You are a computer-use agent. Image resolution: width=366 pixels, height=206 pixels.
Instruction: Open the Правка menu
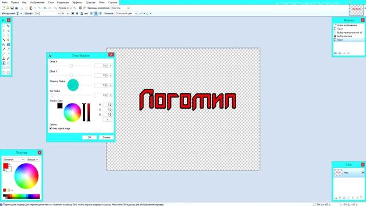(x=15, y=2)
